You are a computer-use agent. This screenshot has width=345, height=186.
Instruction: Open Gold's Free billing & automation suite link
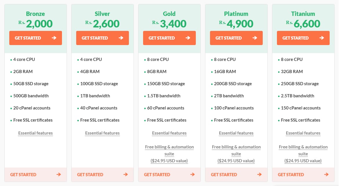[169, 154]
